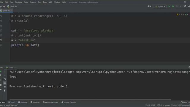Viewport: 190px width, 107px height.
Task: Open the Event Log
Action: (185, 102)
